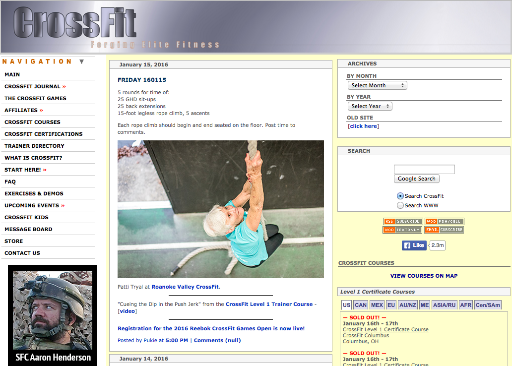Open CrossFit Level 1 Trainer Course link
Image resolution: width=512 pixels, height=366 pixels.
pos(269,304)
